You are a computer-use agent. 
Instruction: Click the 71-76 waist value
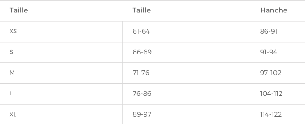141,73
